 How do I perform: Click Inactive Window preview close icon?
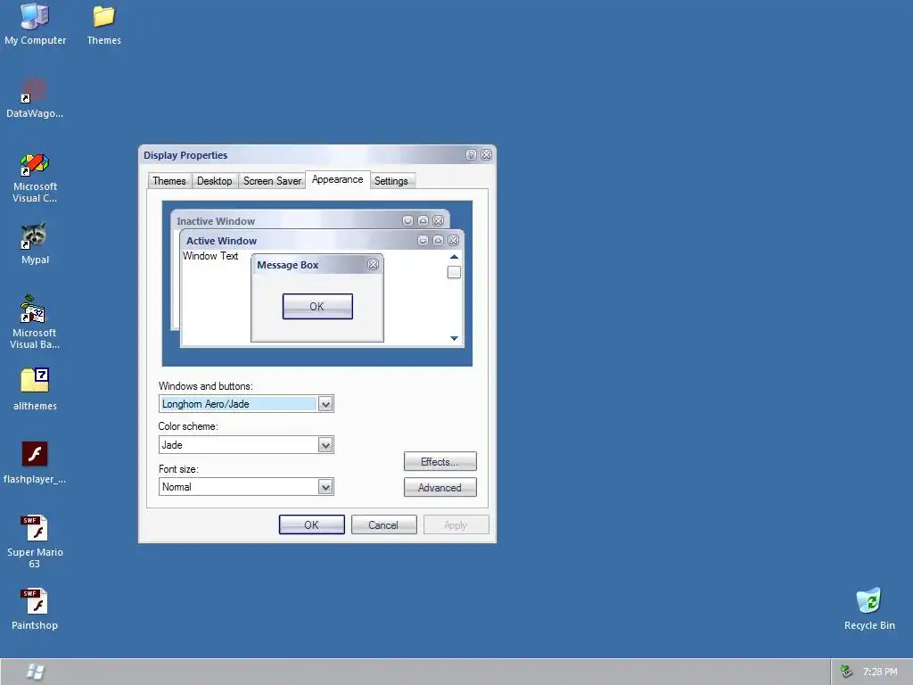coord(438,221)
